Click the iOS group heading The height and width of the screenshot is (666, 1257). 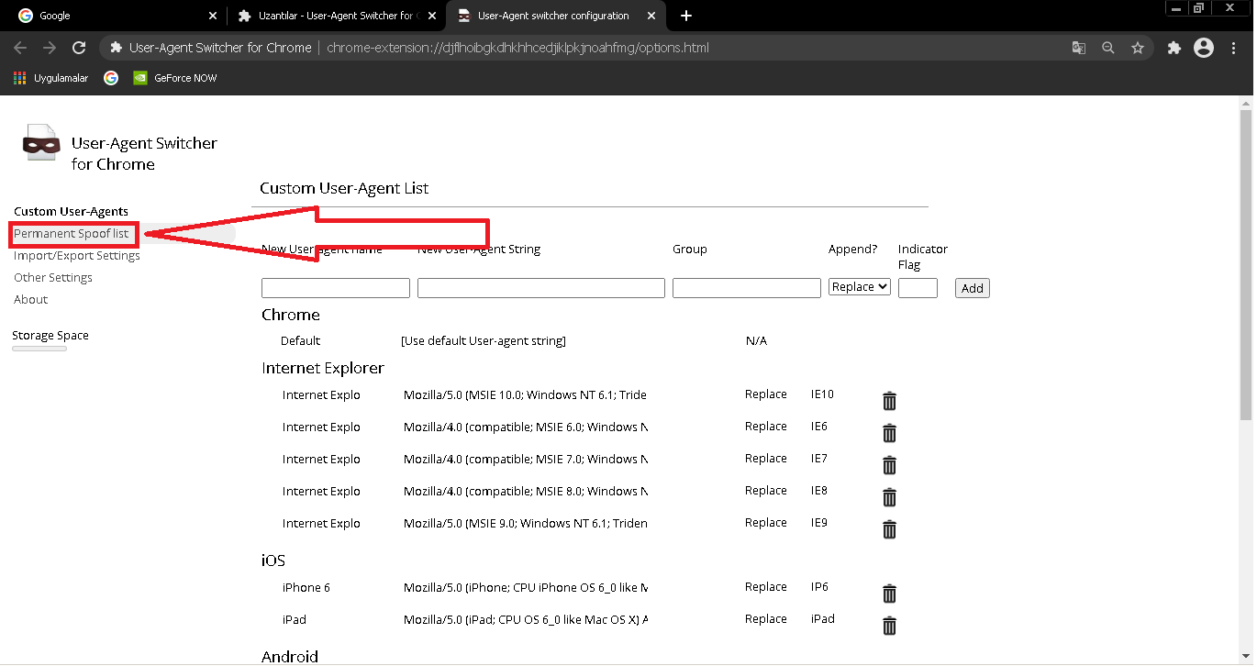point(273,561)
